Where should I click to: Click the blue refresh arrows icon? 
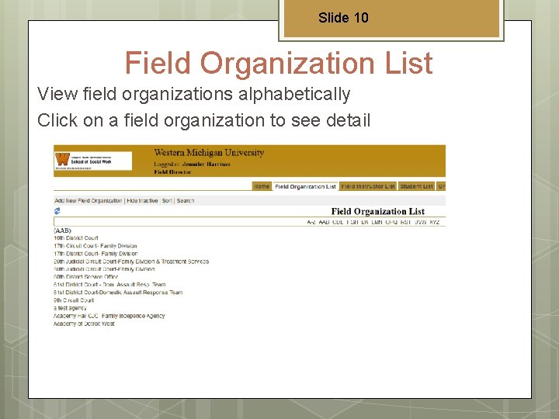point(57,211)
